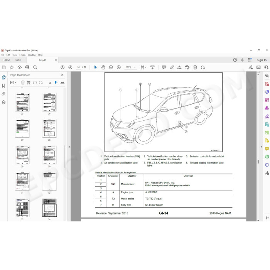
Task: Collapse the right tools pane arrow
Action: 261,147
